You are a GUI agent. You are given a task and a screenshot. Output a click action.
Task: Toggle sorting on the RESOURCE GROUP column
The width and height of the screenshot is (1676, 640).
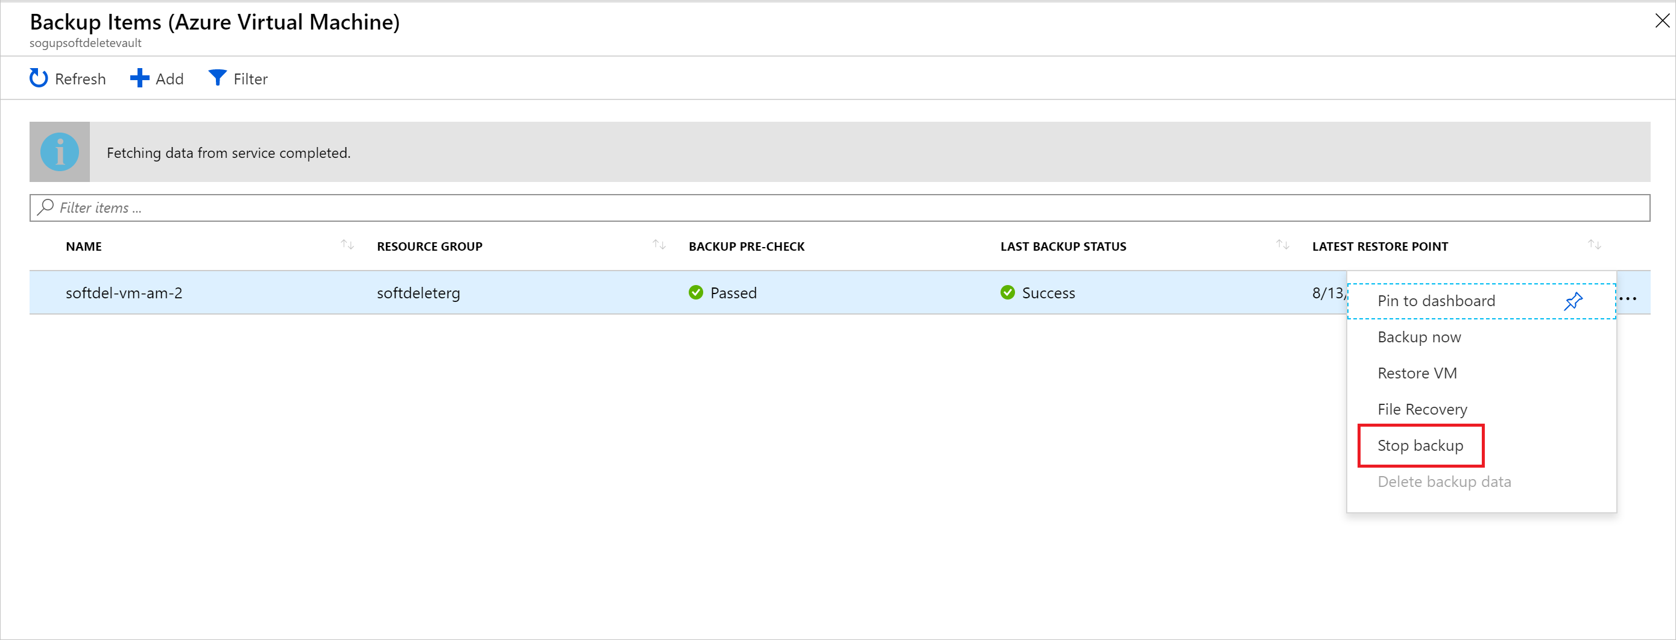pyautogui.click(x=659, y=245)
